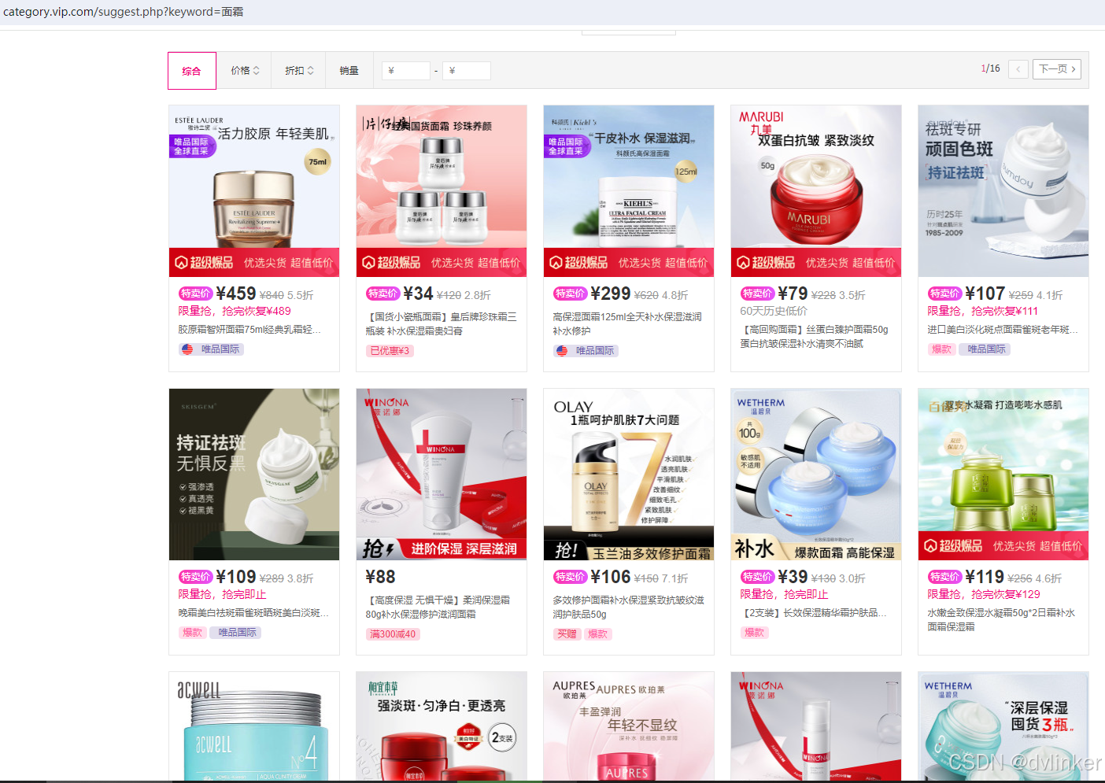The width and height of the screenshot is (1105, 783).
Task: Open 祛斑专研 顽固色斑 product thumbnail
Action: [1003, 191]
